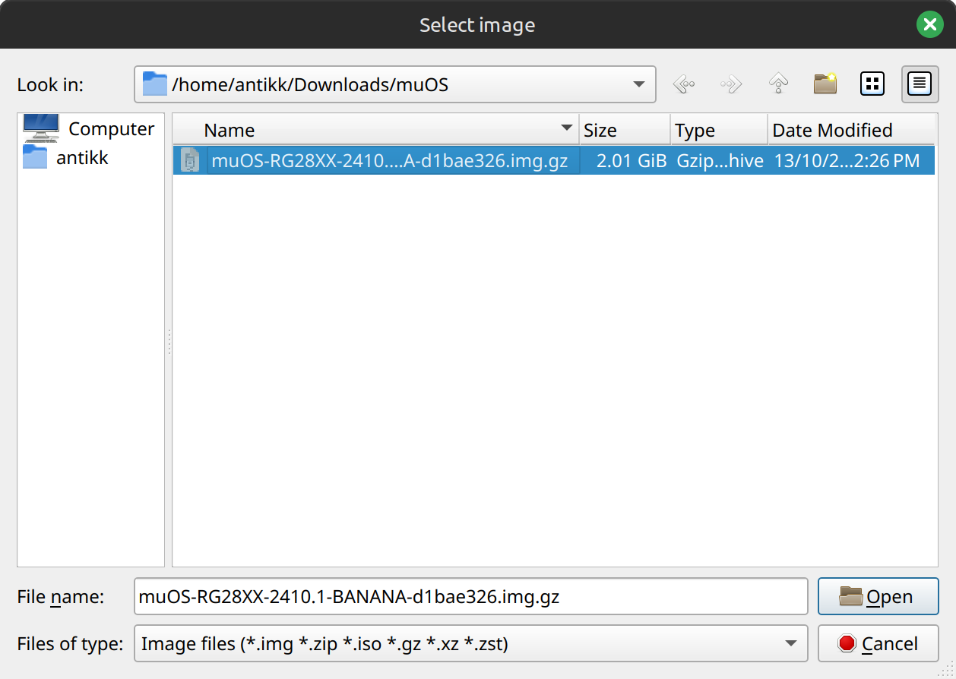Click the Forward navigation arrow icon
The height and width of the screenshot is (679, 956).
pos(731,84)
